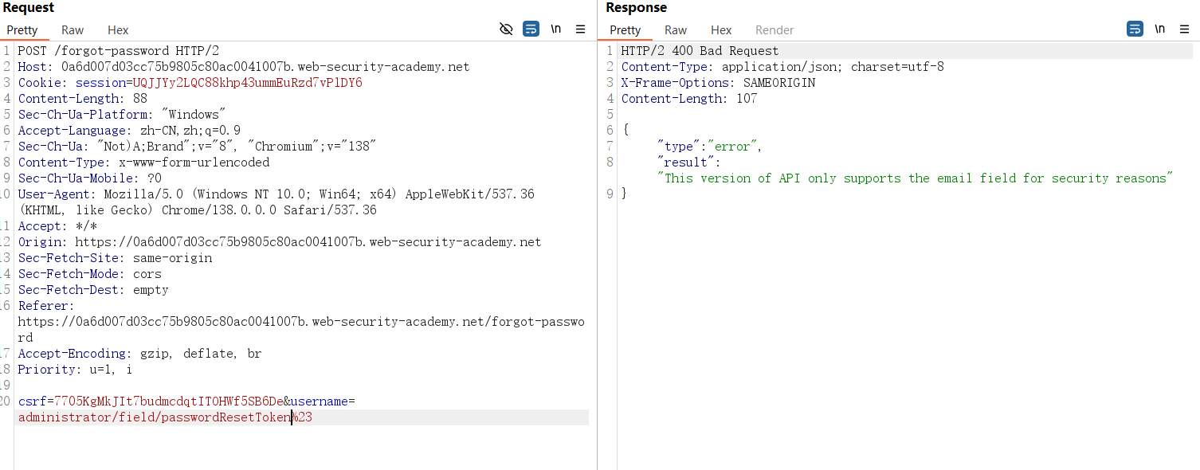
Task: Click HTTP/2 400 Bad Request status line
Action: 700,51
